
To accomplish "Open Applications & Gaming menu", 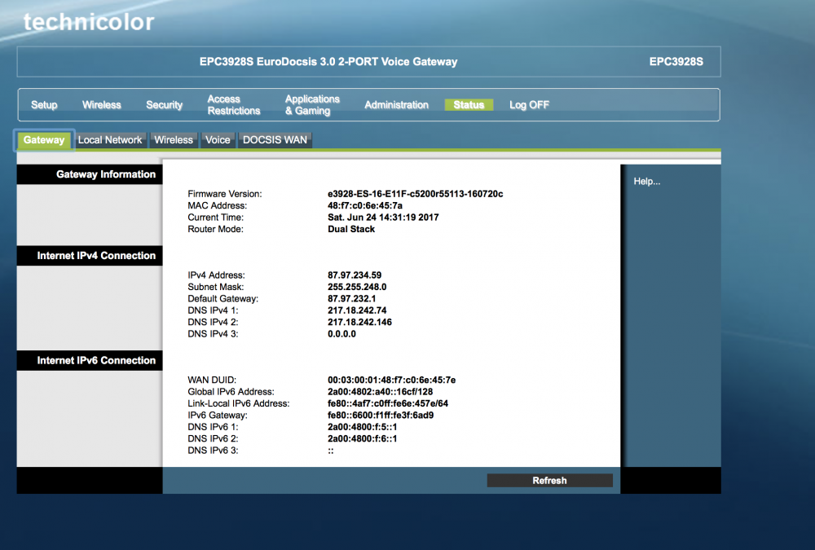I will pyautogui.click(x=312, y=104).
